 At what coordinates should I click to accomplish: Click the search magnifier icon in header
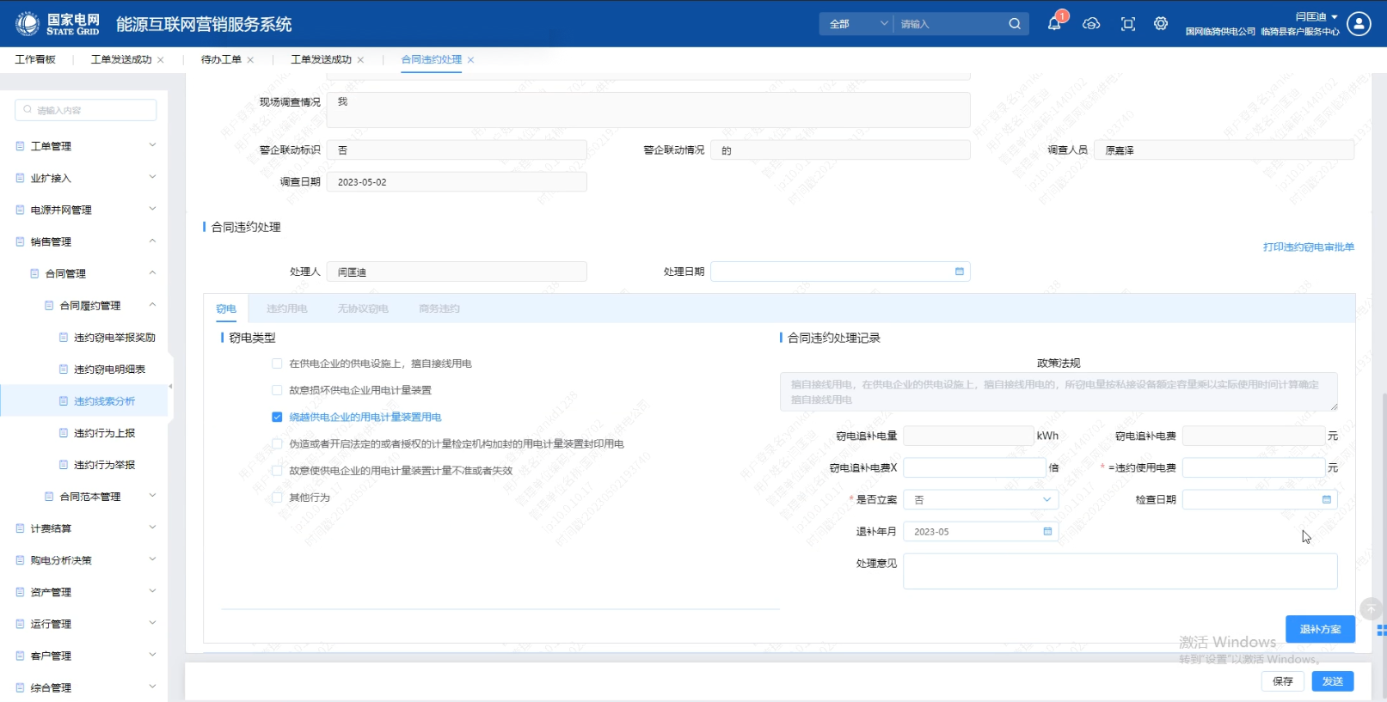click(1015, 24)
